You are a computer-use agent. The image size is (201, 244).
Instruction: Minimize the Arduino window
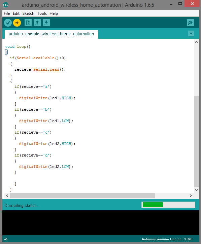(x=171, y=4)
